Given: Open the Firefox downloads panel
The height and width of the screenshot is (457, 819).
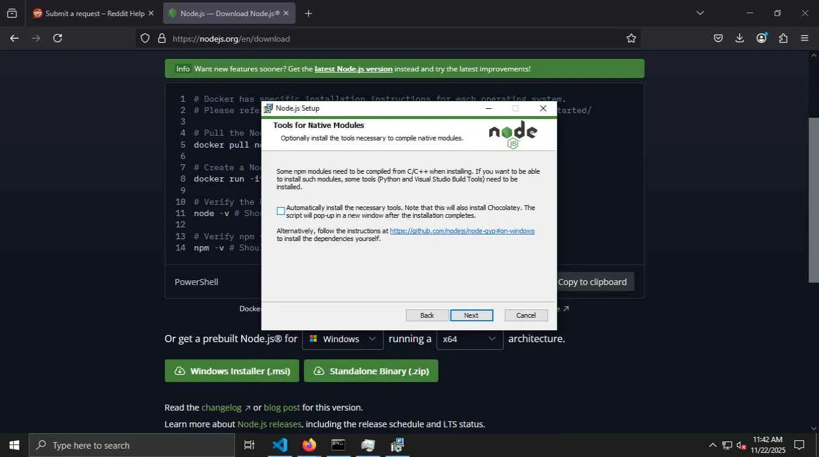Looking at the screenshot, I should point(740,38).
